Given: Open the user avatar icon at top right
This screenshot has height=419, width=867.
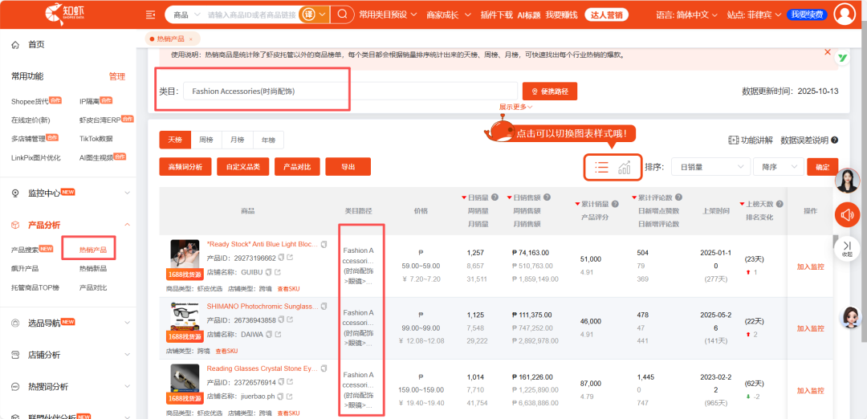Looking at the screenshot, I should coord(845,14).
